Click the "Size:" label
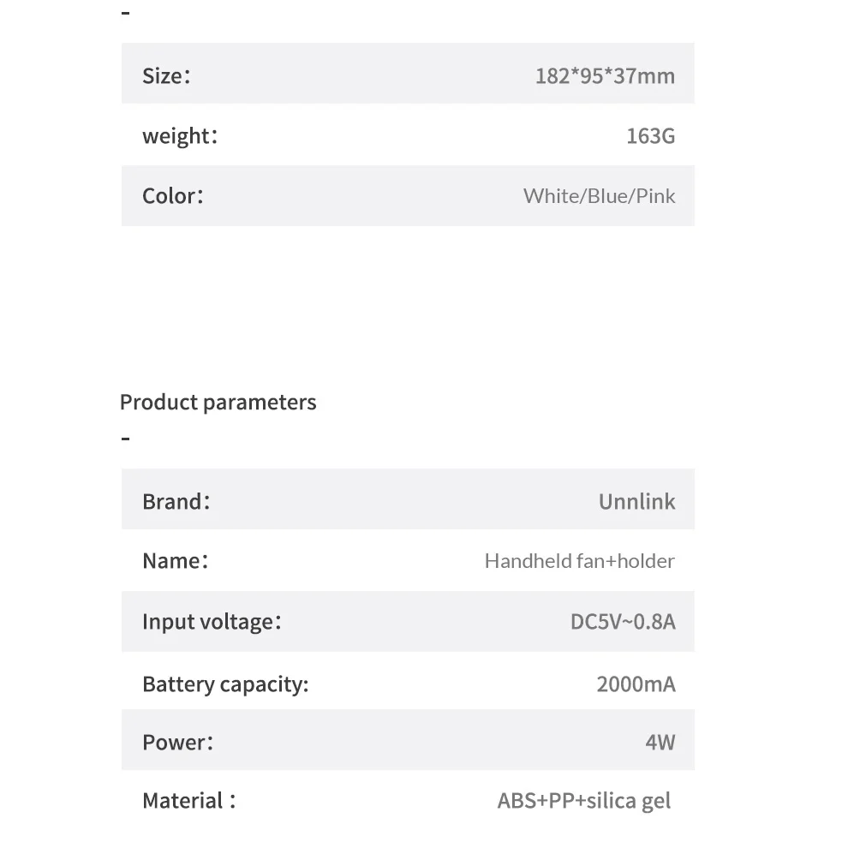The width and height of the screenshot is (848, 848). (x=166, y=75)
